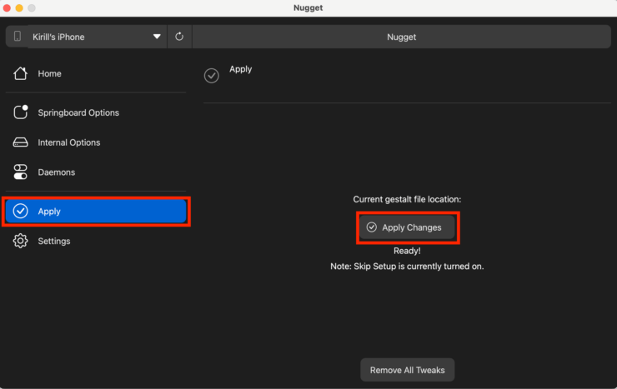Viewport: 617px width, 389px height.
Task: Click the Springboard Options icon
Action: [x=21, y=112]
